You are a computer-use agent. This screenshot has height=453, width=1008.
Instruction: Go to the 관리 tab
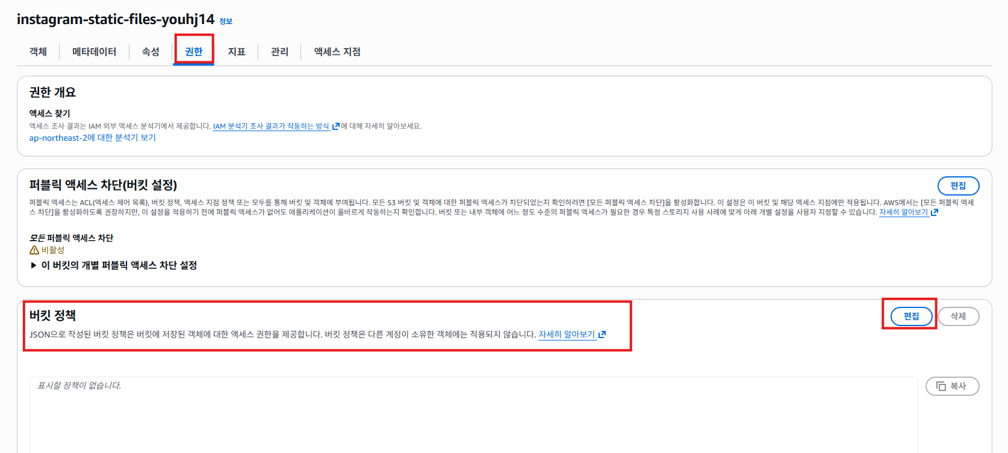pyautogui.click(x=279, y=52)
